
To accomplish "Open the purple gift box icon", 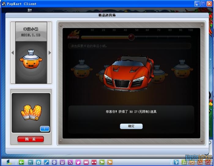I will tap(62, 162).
